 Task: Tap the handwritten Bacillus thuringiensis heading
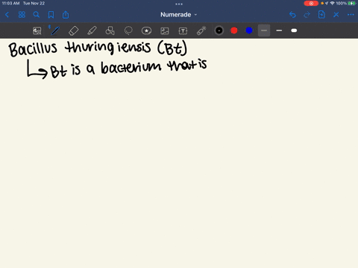pyautogui.click(x=98, y=48)
